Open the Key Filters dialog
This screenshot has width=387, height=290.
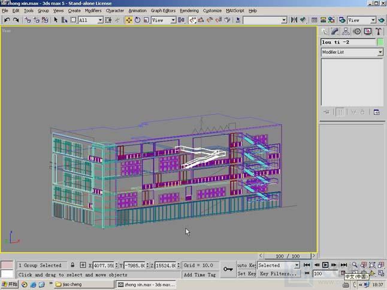point(279,273)
